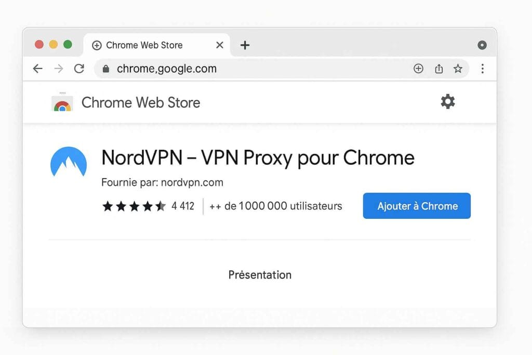Open a new tab with plus button
This screenshot has width=532, height=355.
[x=245, y=45]
